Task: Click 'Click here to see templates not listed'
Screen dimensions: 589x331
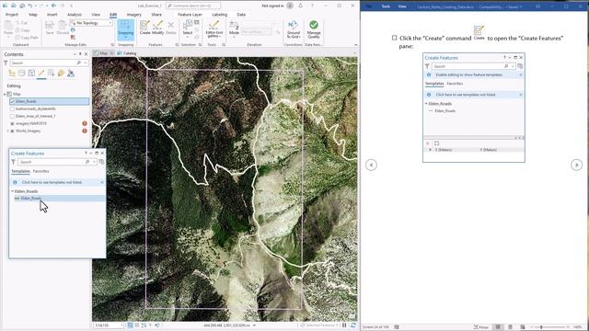Action: pos(52,182)
